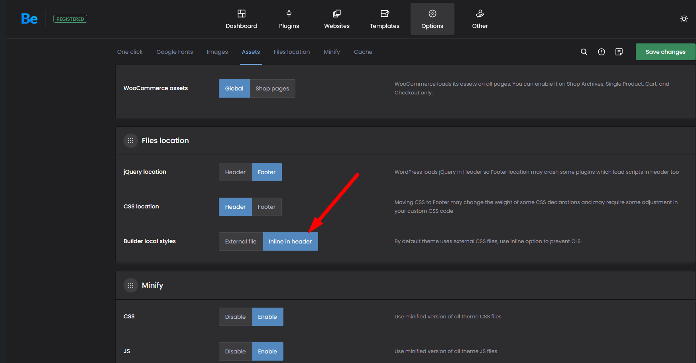Click the WooCommerce assets description text
The height and width of the screenshot is (363, 696).
tap(532, 88)
